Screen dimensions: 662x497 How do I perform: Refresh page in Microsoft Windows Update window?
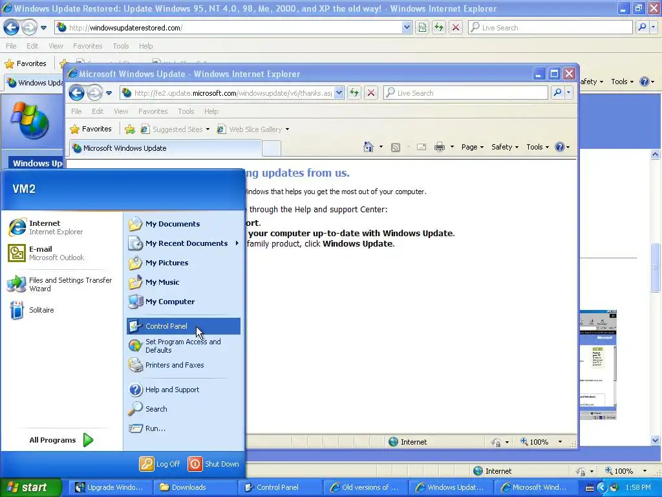pyautogui.click(x=354, y=93)
